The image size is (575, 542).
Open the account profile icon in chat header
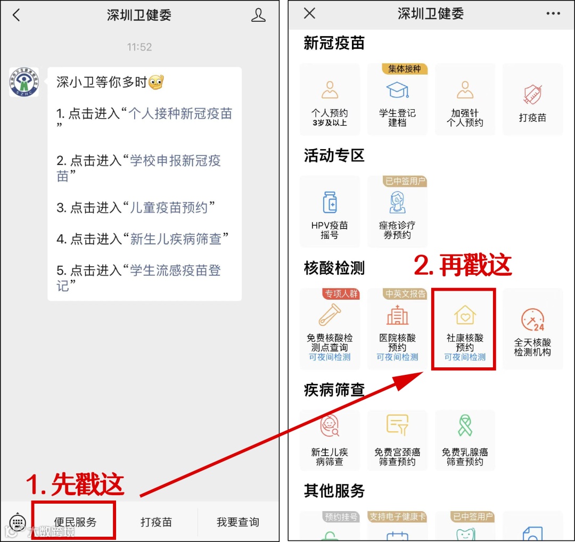point(258,15)
